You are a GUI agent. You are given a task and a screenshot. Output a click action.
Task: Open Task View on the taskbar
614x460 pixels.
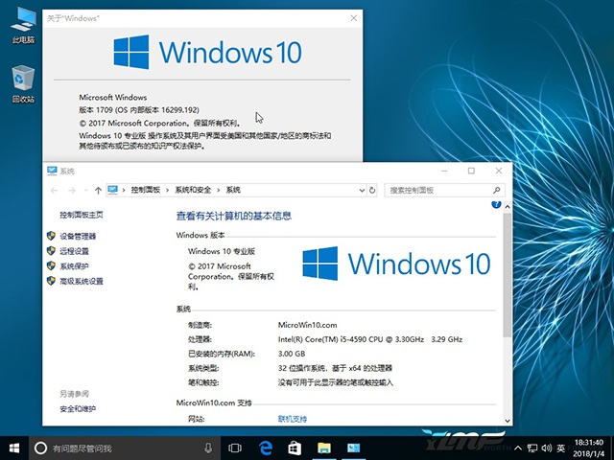(235, 448)
